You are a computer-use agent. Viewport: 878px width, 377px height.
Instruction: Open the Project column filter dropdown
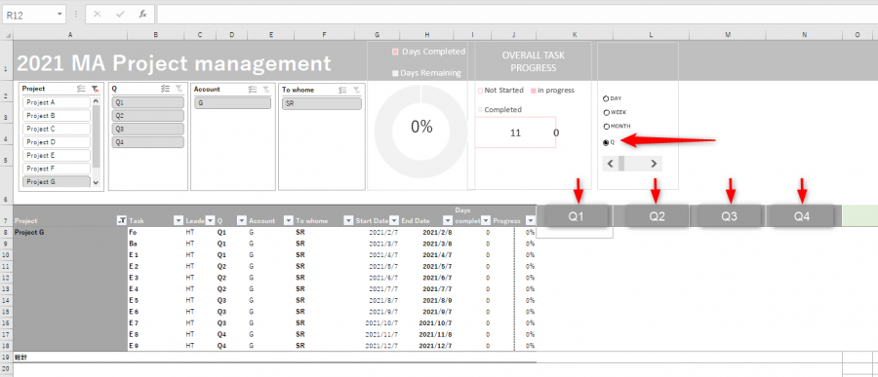[122, 220]
